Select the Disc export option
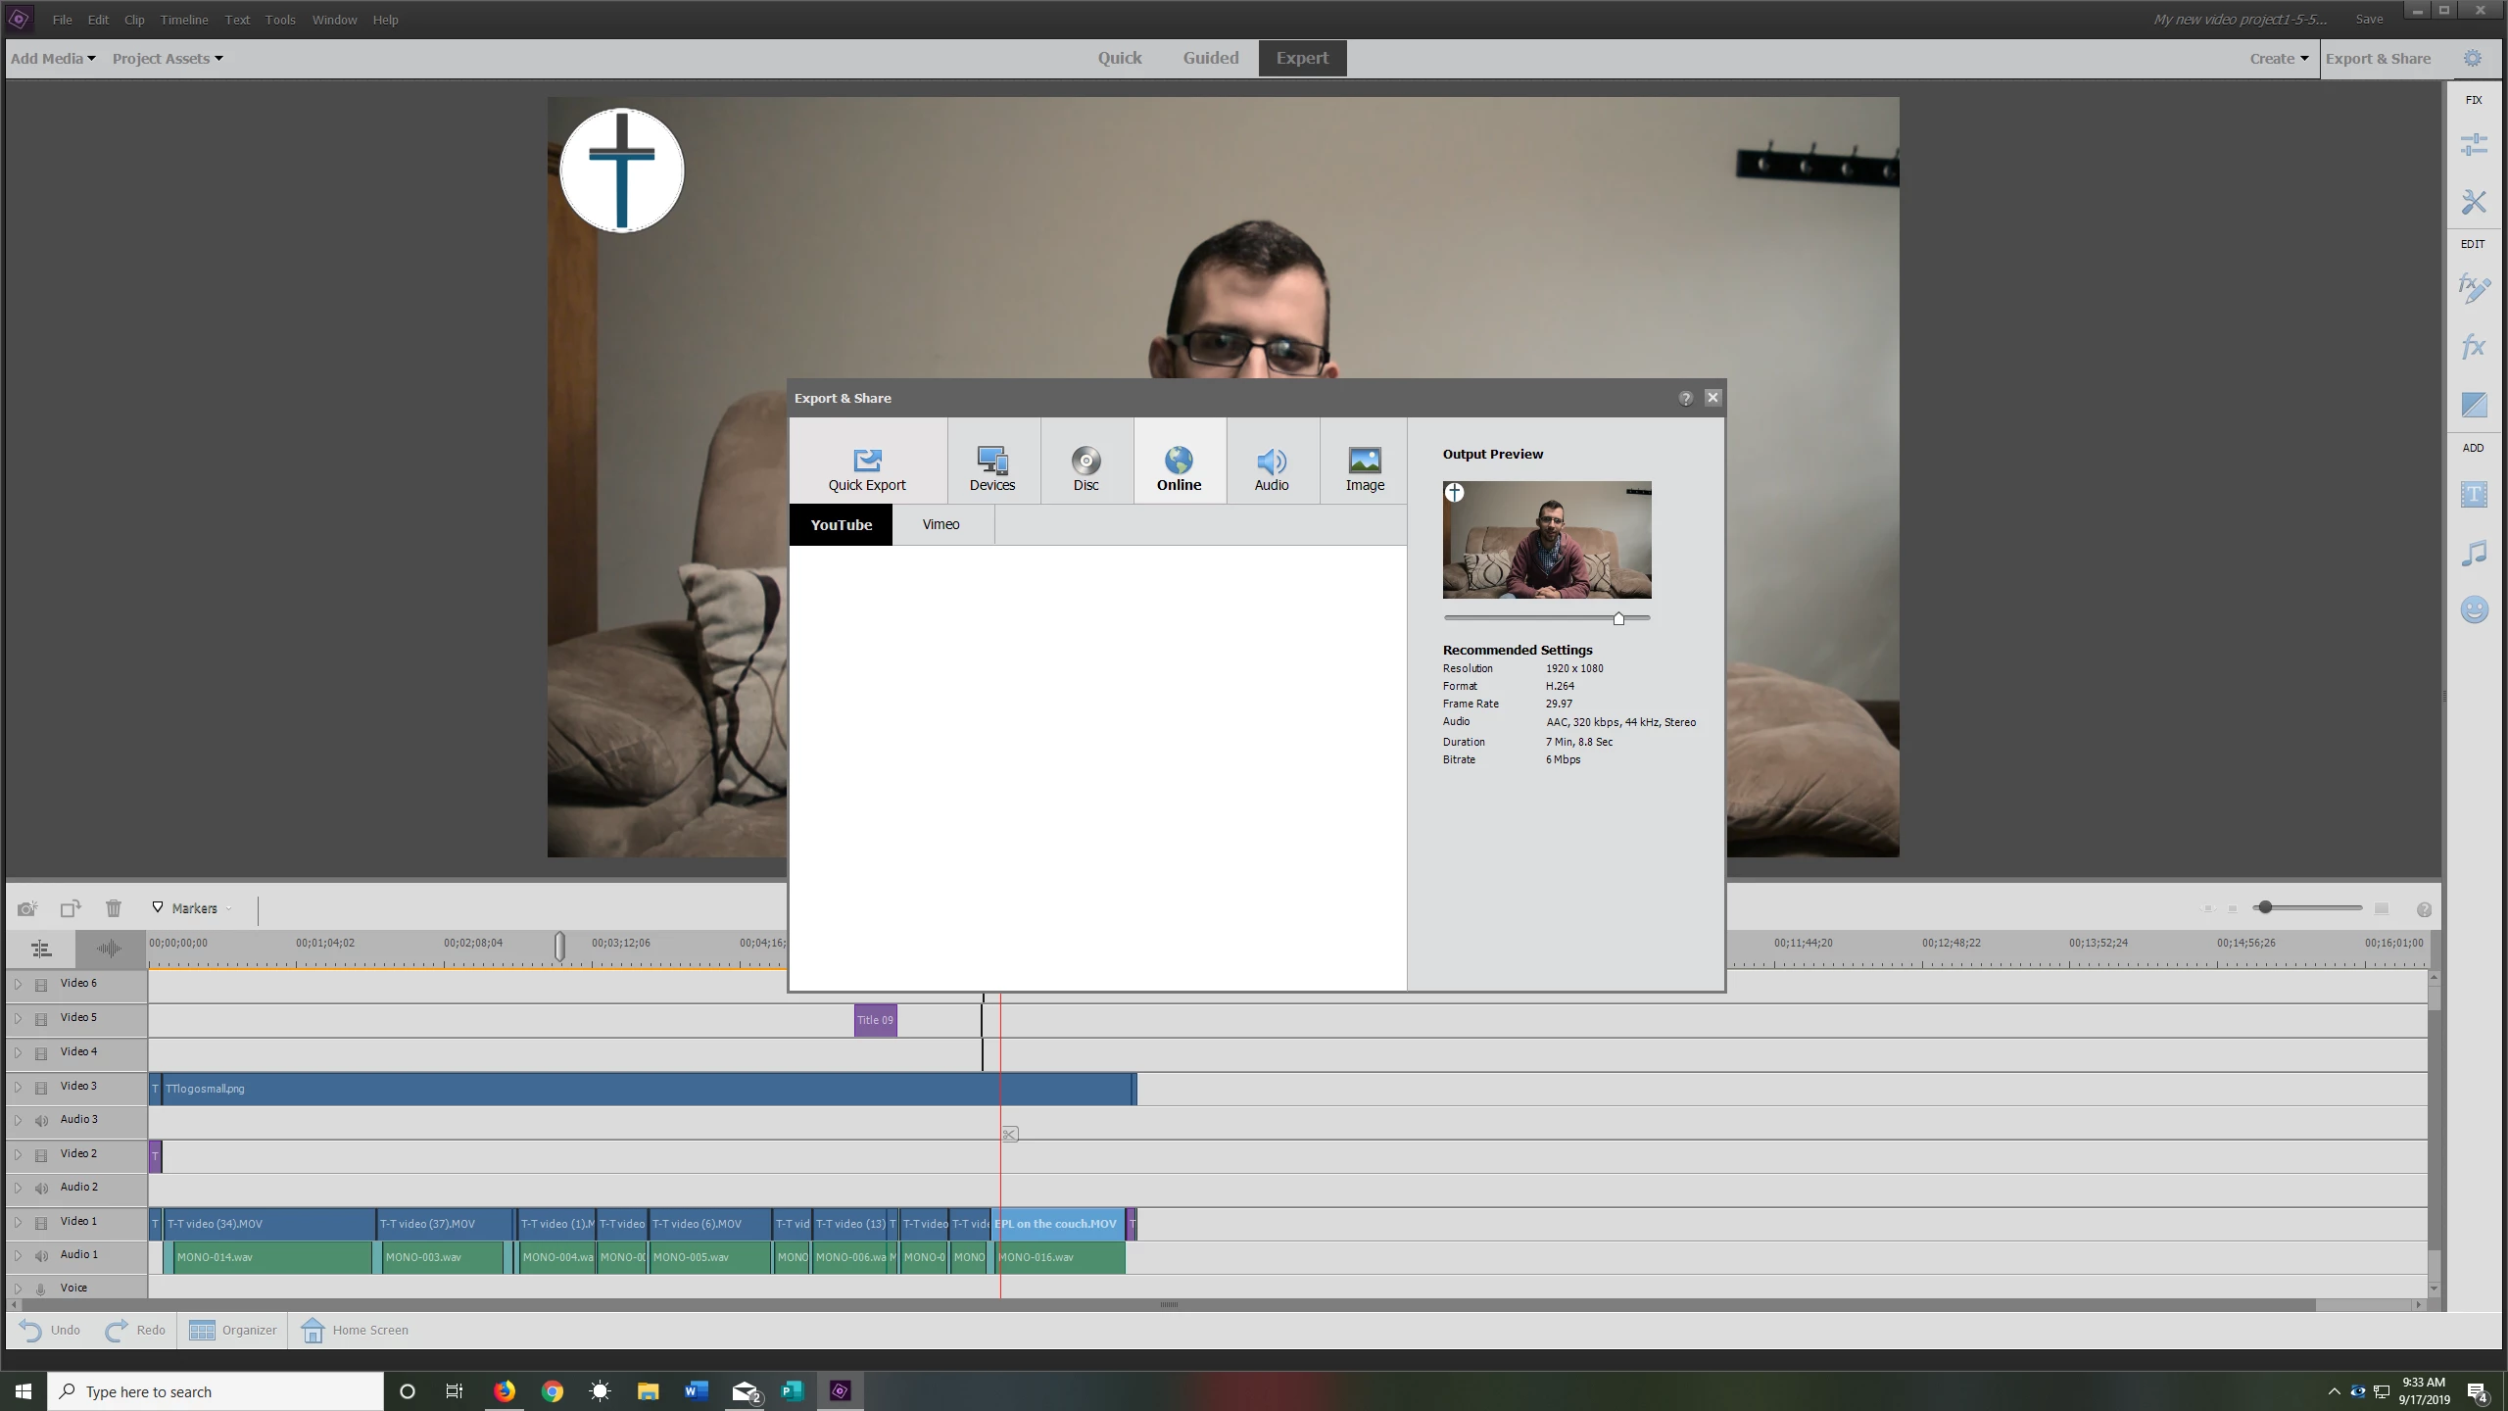2508x1411 pixels. pyautogui.click(x=1085, y=467)
